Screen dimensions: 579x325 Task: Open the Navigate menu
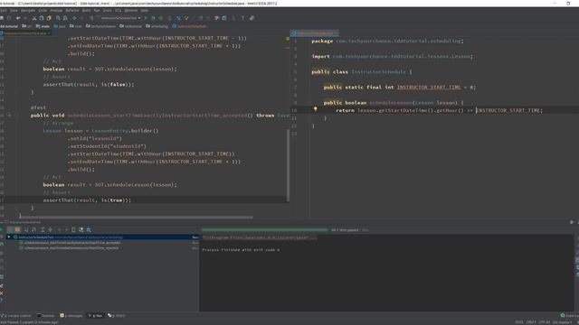(x=28, y=10)
